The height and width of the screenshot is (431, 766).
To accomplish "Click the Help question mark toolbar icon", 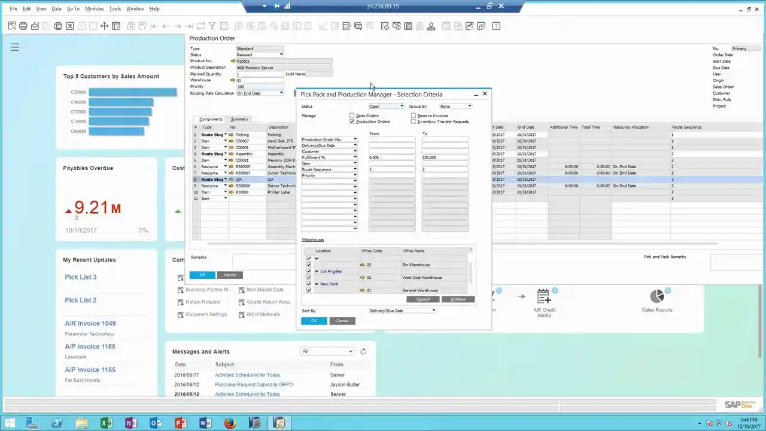I will click(496, 26).
